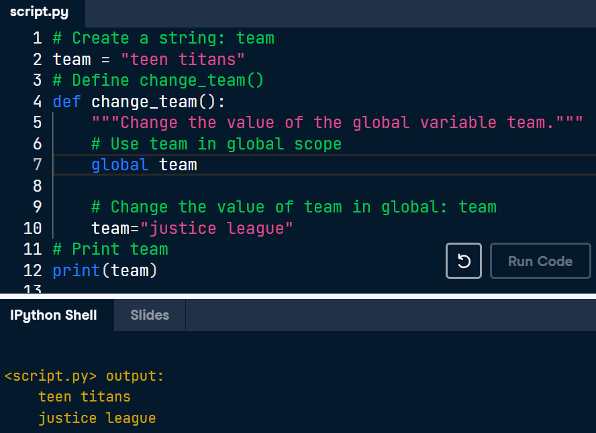
Task: Click the string "justice league" on line 10
Action: (x=216, y=228)
